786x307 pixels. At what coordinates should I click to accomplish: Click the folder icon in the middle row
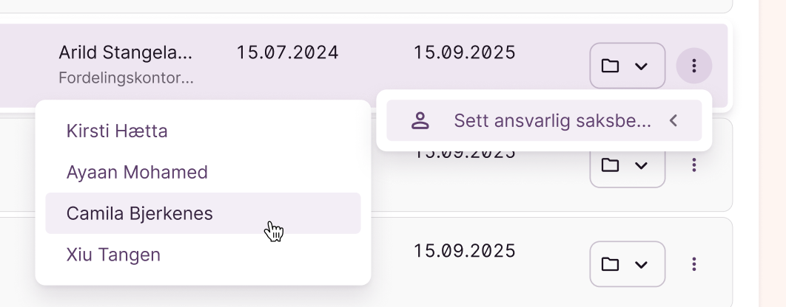click(610, 165)
